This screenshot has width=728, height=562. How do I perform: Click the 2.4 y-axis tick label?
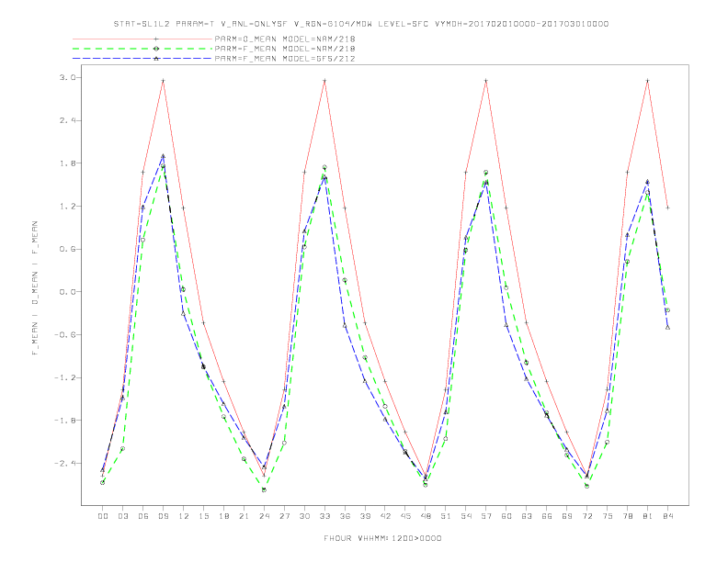67,120
